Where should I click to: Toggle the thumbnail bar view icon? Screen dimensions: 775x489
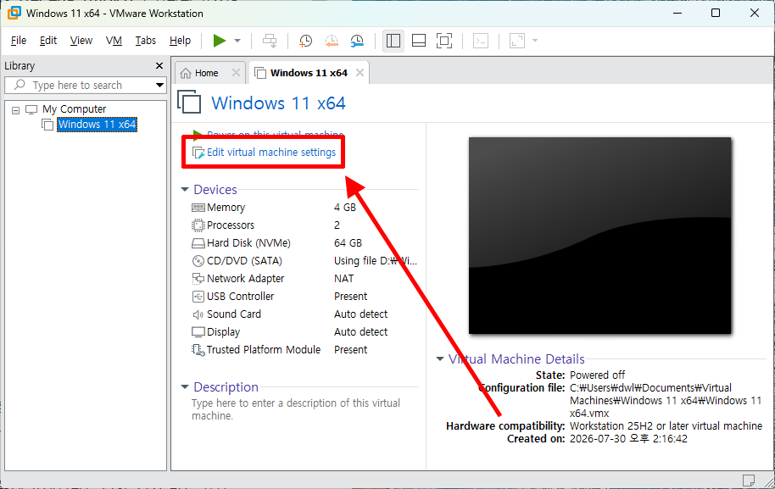pos(419,41)
